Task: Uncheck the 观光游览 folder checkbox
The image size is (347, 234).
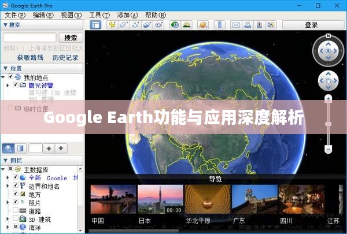Action: click(16, 85)
